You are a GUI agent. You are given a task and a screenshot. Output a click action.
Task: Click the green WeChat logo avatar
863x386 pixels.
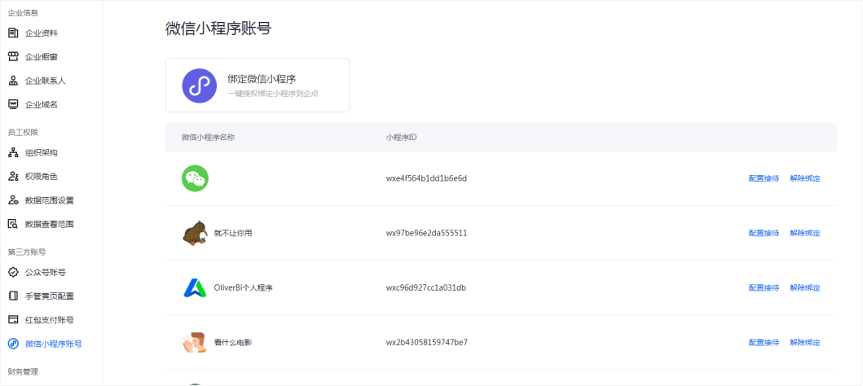pyautogui.click(x=195, y=178)
